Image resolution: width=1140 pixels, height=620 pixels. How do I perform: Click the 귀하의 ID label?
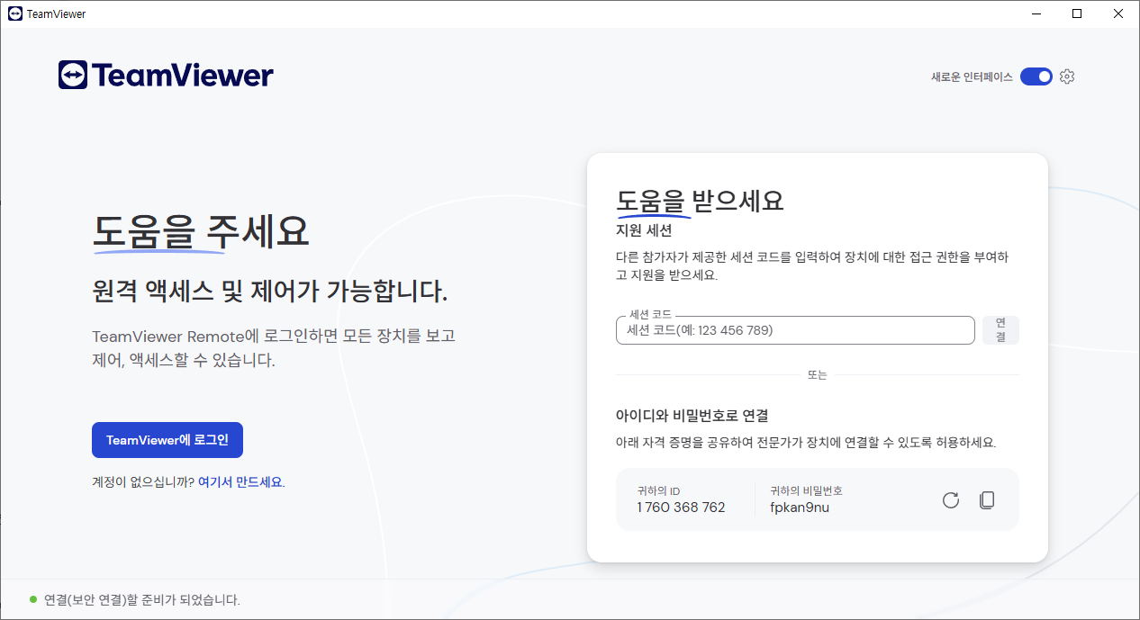pyautogui.click(x=658, y=490)
